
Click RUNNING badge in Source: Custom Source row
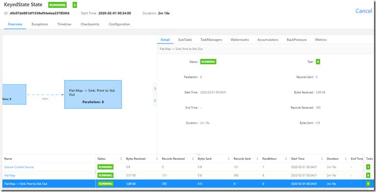tap(106, 167)
